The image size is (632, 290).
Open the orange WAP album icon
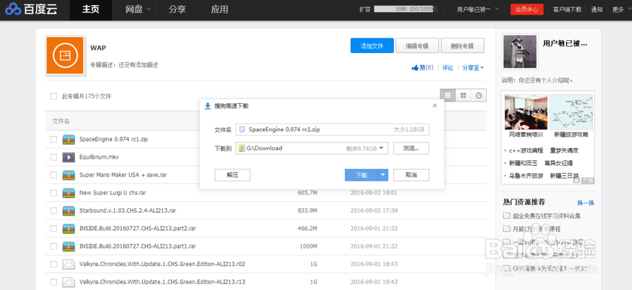pyautogui.click(x=65, y=55)
